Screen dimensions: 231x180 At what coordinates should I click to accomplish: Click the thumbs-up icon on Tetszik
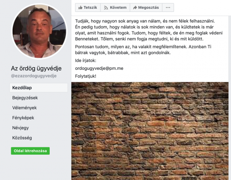tap(80, 8)
